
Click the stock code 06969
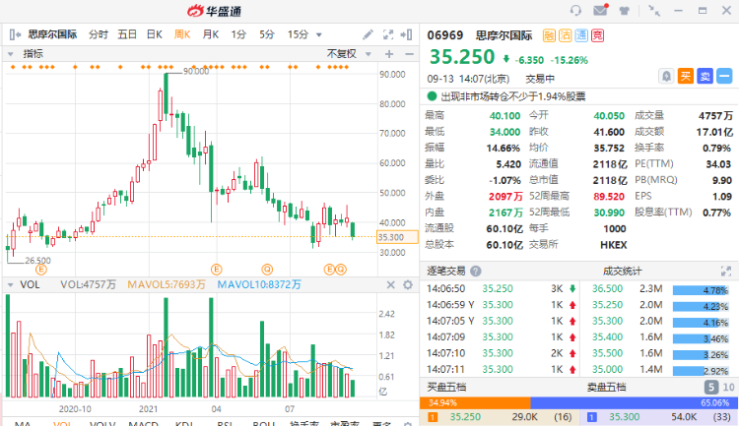(445, 35)
